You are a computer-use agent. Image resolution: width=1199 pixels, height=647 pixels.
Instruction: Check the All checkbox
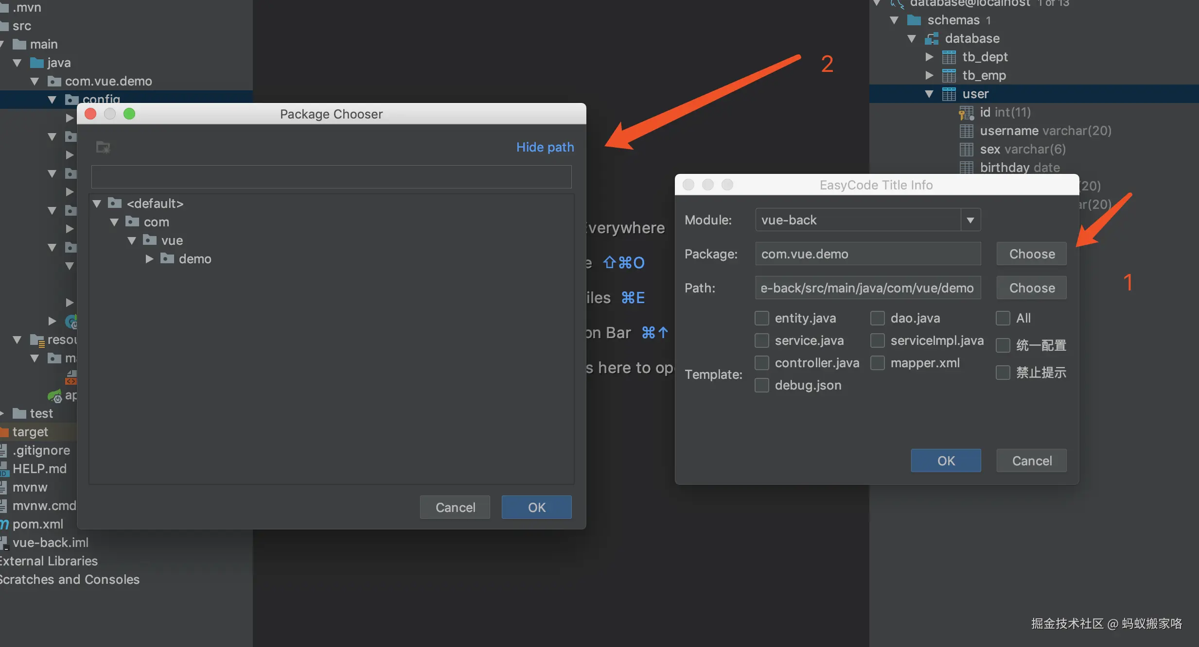pyautogui.click(x=1003, y=318)
